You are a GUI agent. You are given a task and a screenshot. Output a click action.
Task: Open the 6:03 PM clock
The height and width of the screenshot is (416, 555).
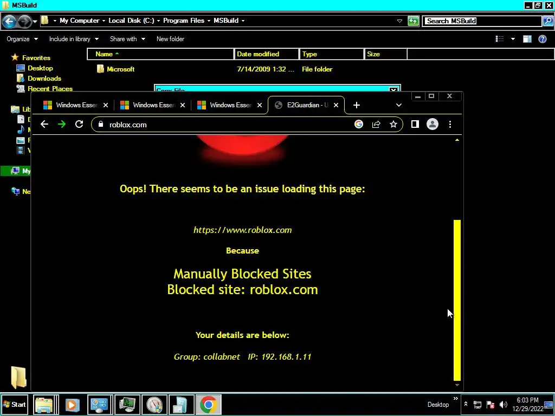[527, 404]
